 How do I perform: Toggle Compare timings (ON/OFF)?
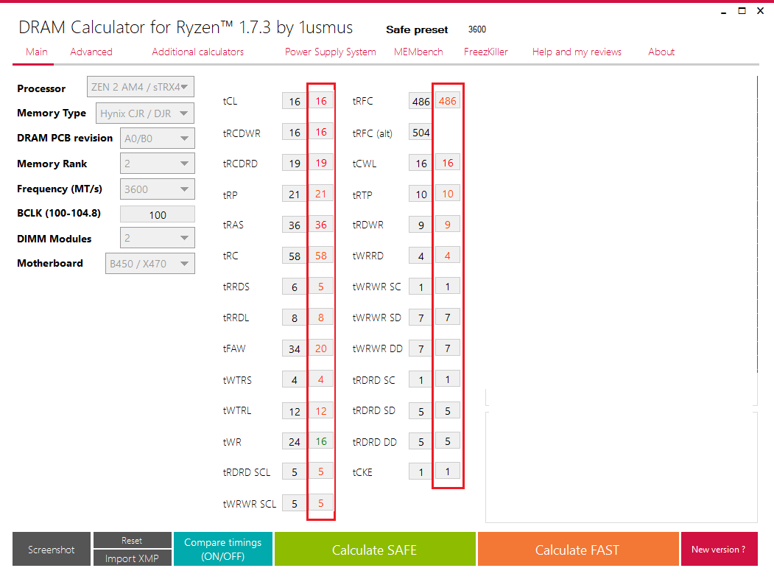(222, 549)
